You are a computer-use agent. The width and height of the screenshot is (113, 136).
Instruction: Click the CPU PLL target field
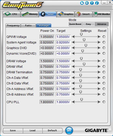pos(63,102)
